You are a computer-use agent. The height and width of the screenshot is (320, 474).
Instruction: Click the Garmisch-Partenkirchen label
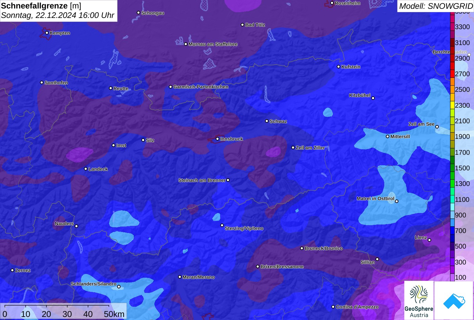point(201,87)
